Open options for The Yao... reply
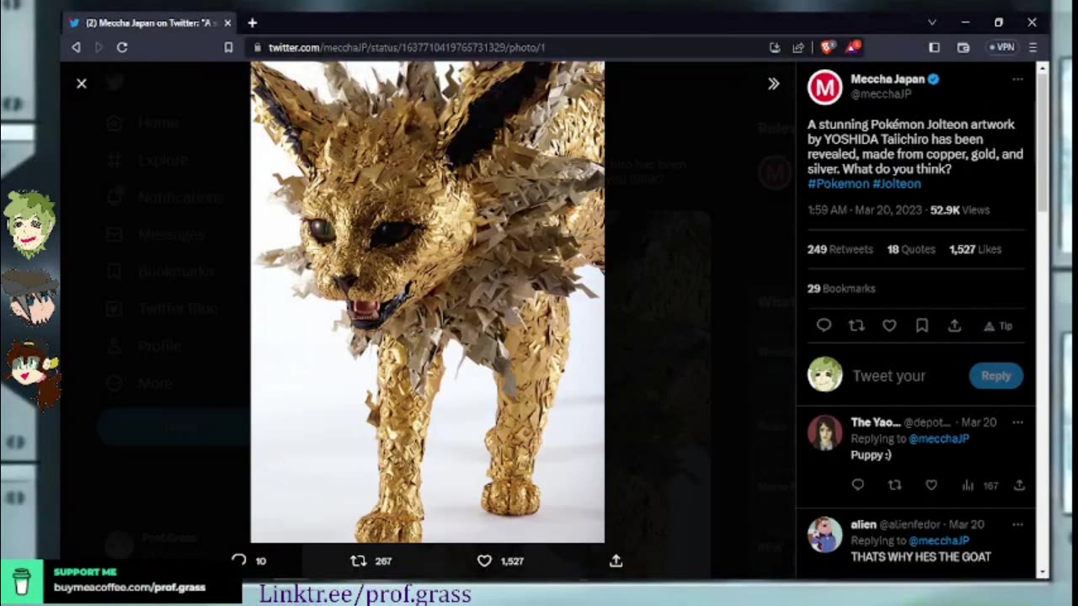This screenshot has height=606, width=1078. point(1017,423)
